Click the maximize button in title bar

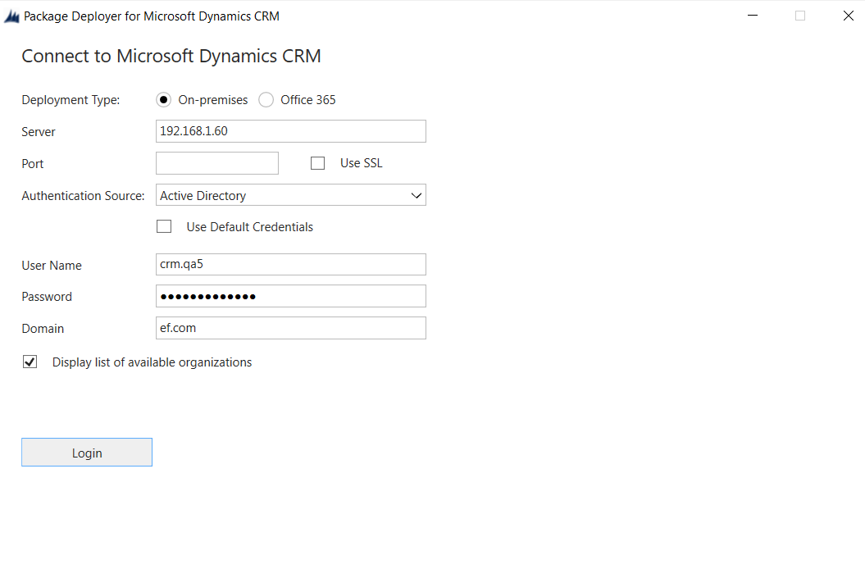(799, 16)
